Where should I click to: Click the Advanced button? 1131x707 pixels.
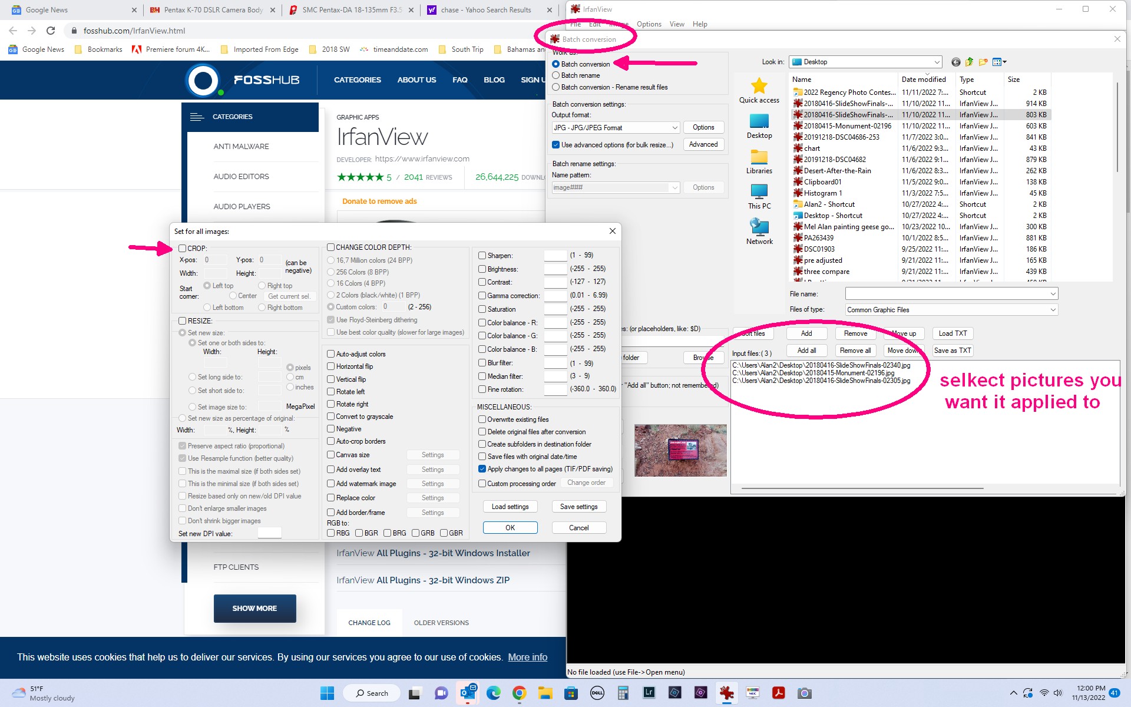click(703, 144)
